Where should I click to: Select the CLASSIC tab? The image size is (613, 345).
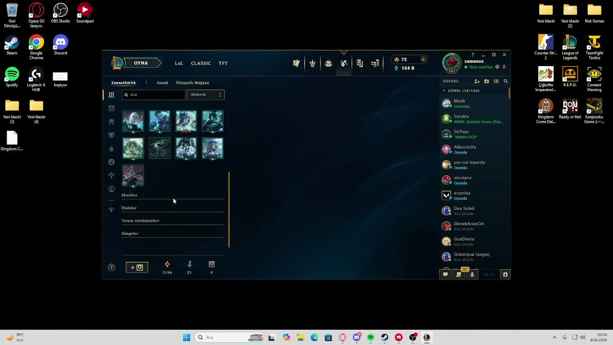tap(201, 63)
